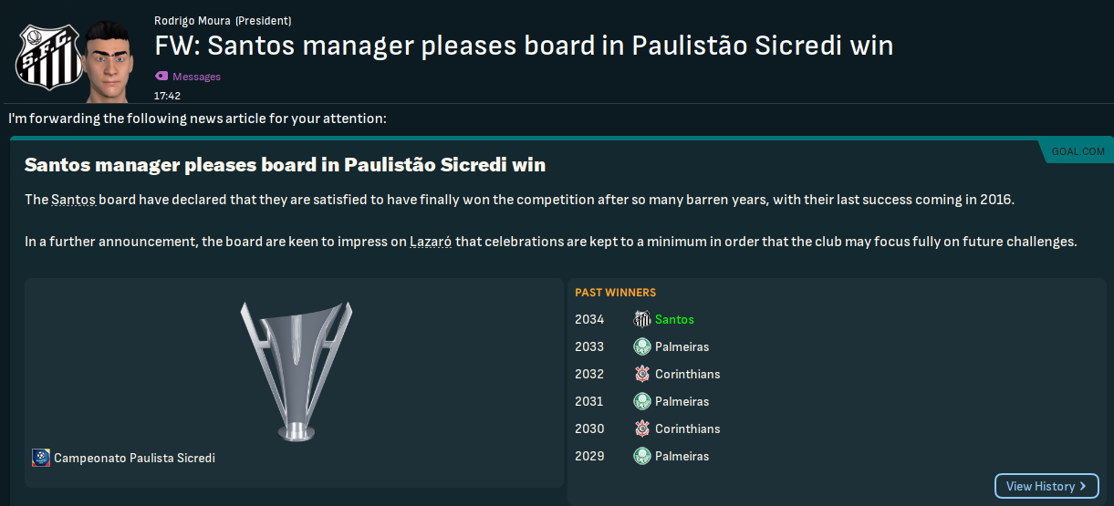Click the Campeonato Paulista Sicredi competition icon
Image resolution: width=1114 pixels, height=506 pixels.
point(41,458)
